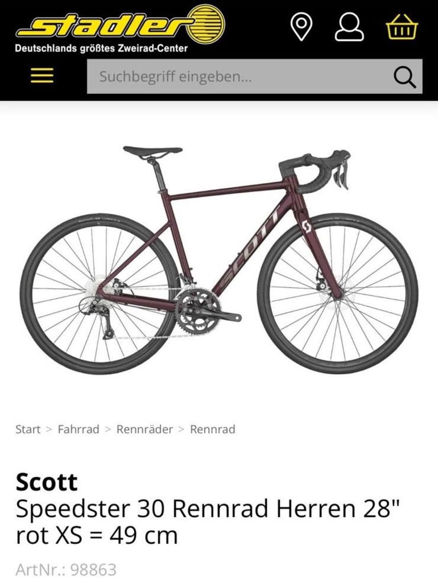Screen dimensions: 438x587
Task: Click the Deutschlands größtes Zweirad-Center tagline
Action: point(101,48)
